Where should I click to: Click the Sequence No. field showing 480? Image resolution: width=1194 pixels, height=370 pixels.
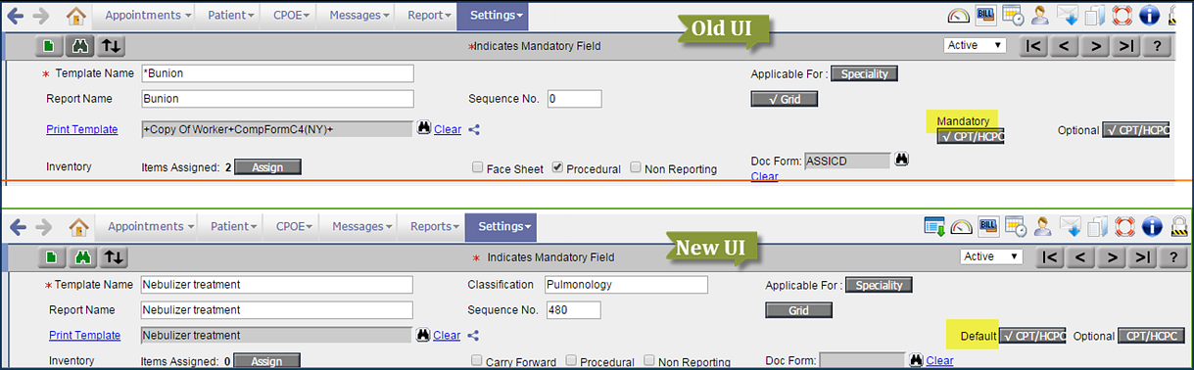click(573, 310)
